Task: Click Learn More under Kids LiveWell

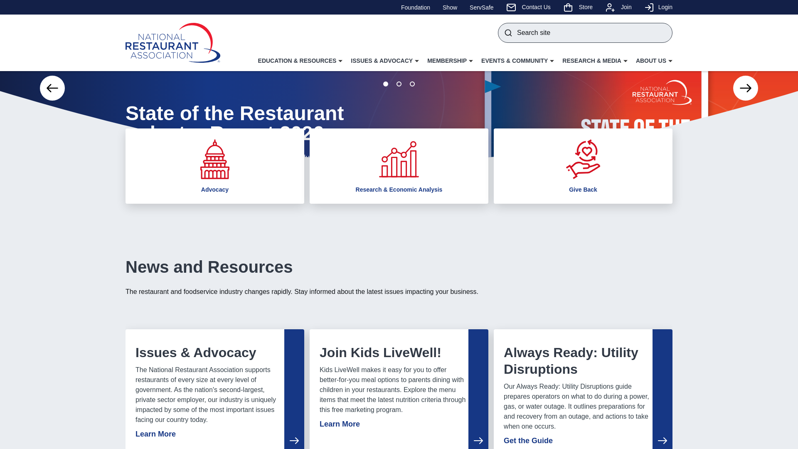Action: point(340,424)
